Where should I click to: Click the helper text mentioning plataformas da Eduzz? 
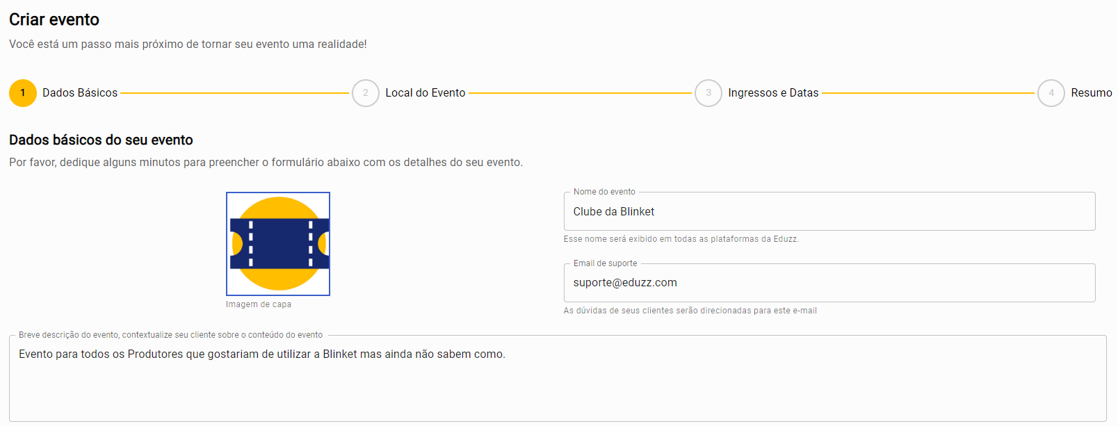[x=681, y=239]
